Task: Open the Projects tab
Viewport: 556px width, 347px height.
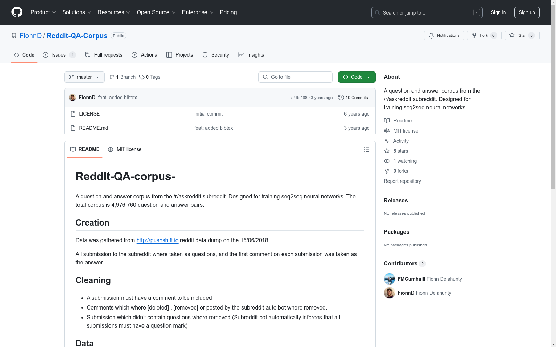Action: 180,55
